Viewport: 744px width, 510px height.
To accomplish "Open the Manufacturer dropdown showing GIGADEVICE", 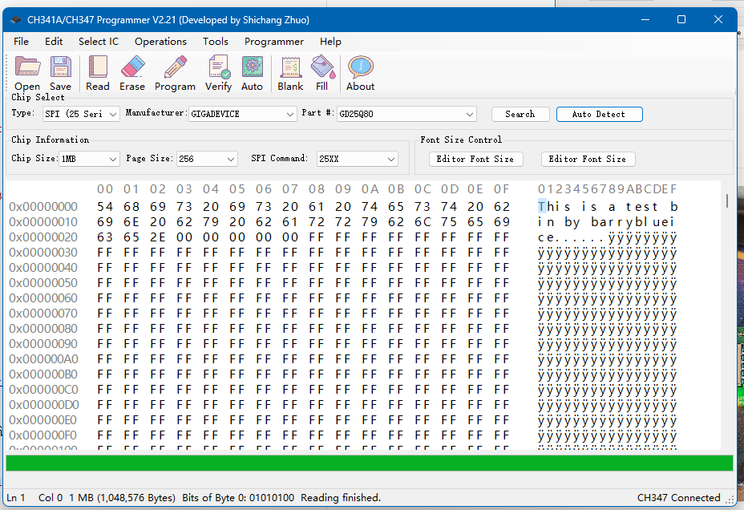I will pos(242,114).
